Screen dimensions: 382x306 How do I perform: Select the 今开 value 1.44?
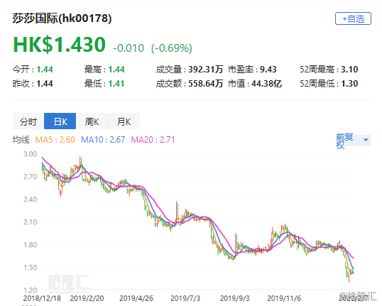[x=45, y=70]
